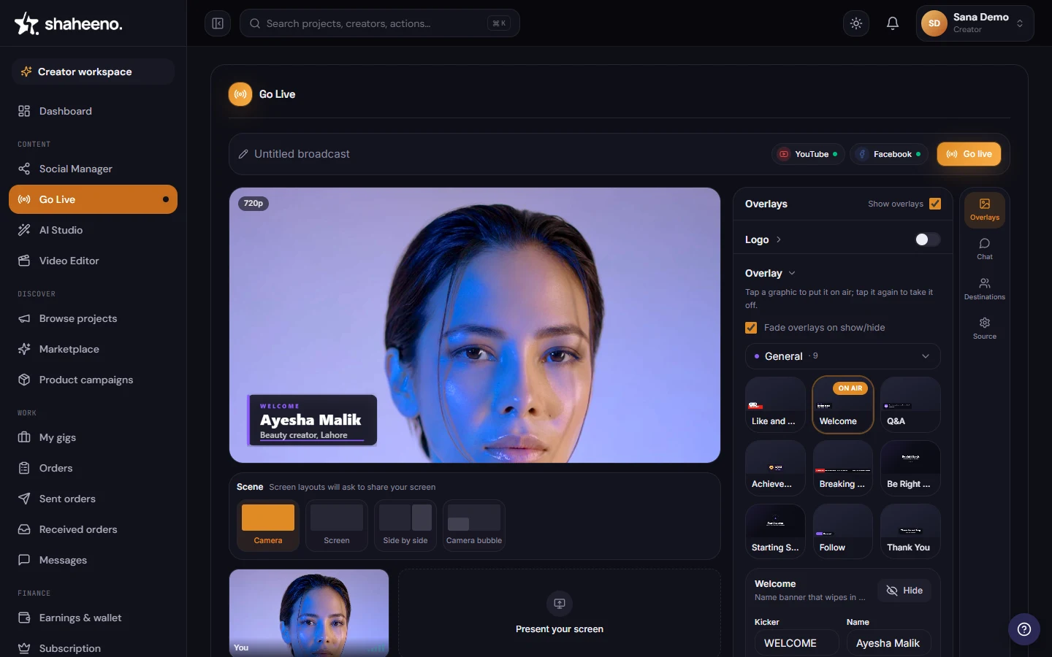This screenshot has height=657, width=1052.
Task: Open the Chat panel tab
Action: click(985, 249)
